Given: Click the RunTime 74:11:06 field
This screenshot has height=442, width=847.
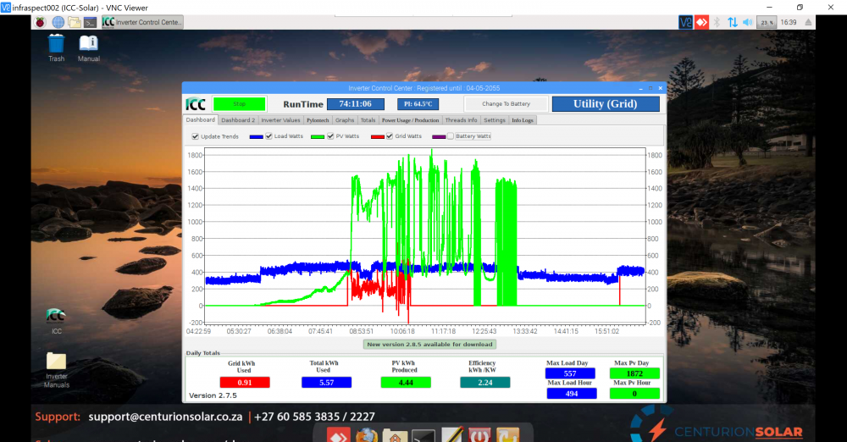Looking at the screenshot, I should (356, 104).
